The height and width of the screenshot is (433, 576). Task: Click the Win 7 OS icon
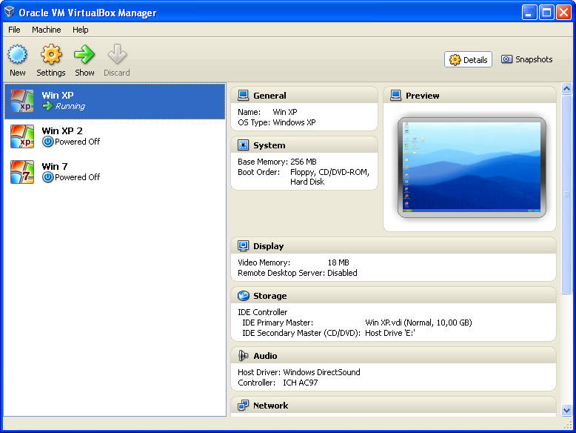22,171
